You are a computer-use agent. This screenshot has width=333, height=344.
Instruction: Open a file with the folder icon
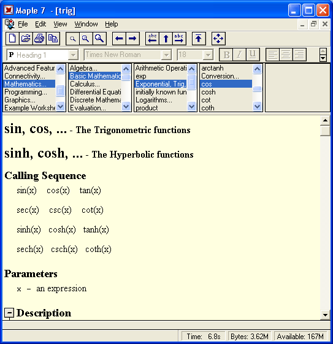pos(26,39)
